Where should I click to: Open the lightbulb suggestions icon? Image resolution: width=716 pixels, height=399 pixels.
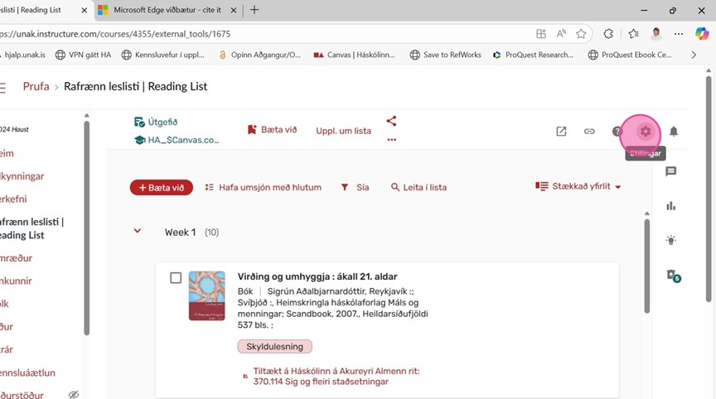point(671,240)
